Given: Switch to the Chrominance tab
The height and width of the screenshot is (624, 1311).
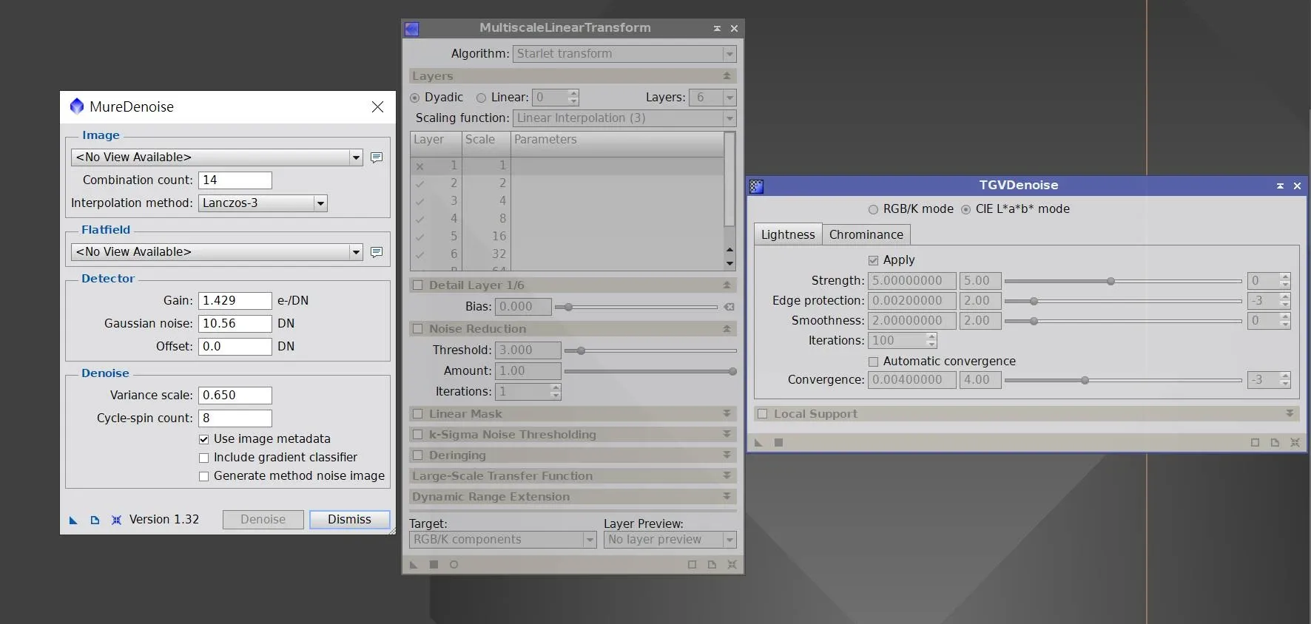Looking at the screenshot, I should coord(866,235).
